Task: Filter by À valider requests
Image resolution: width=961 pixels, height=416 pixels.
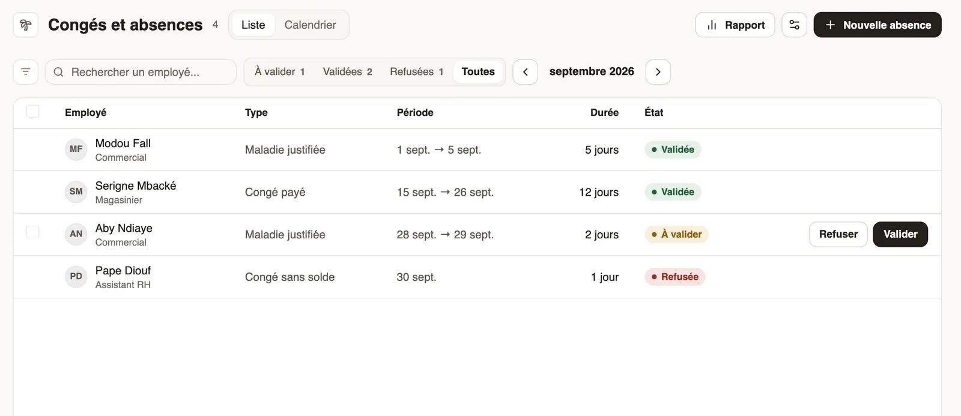Action: [280, 72]
